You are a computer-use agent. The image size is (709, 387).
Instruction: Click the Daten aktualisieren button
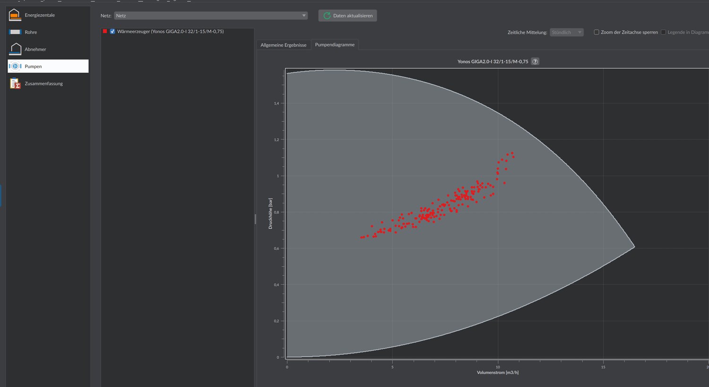[x=347, y=16]
